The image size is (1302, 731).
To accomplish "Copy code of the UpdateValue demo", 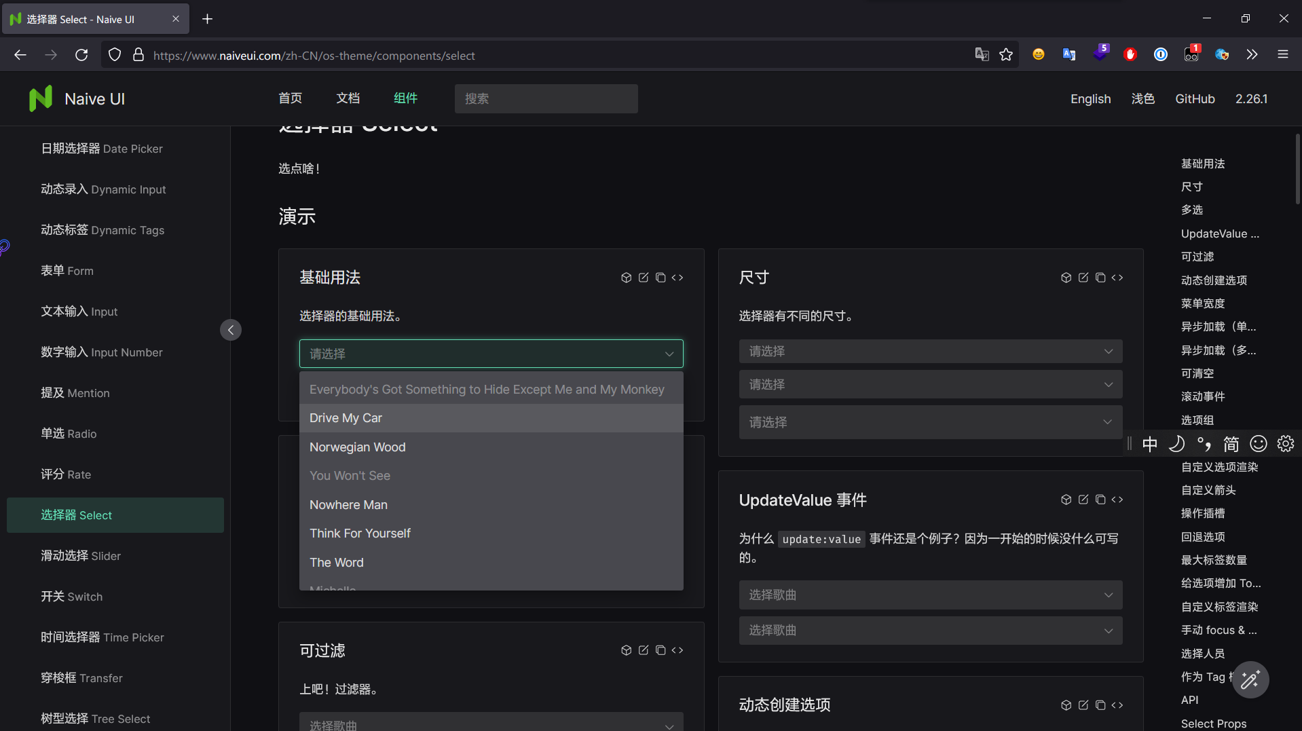I will click(x=1100, y=500).
